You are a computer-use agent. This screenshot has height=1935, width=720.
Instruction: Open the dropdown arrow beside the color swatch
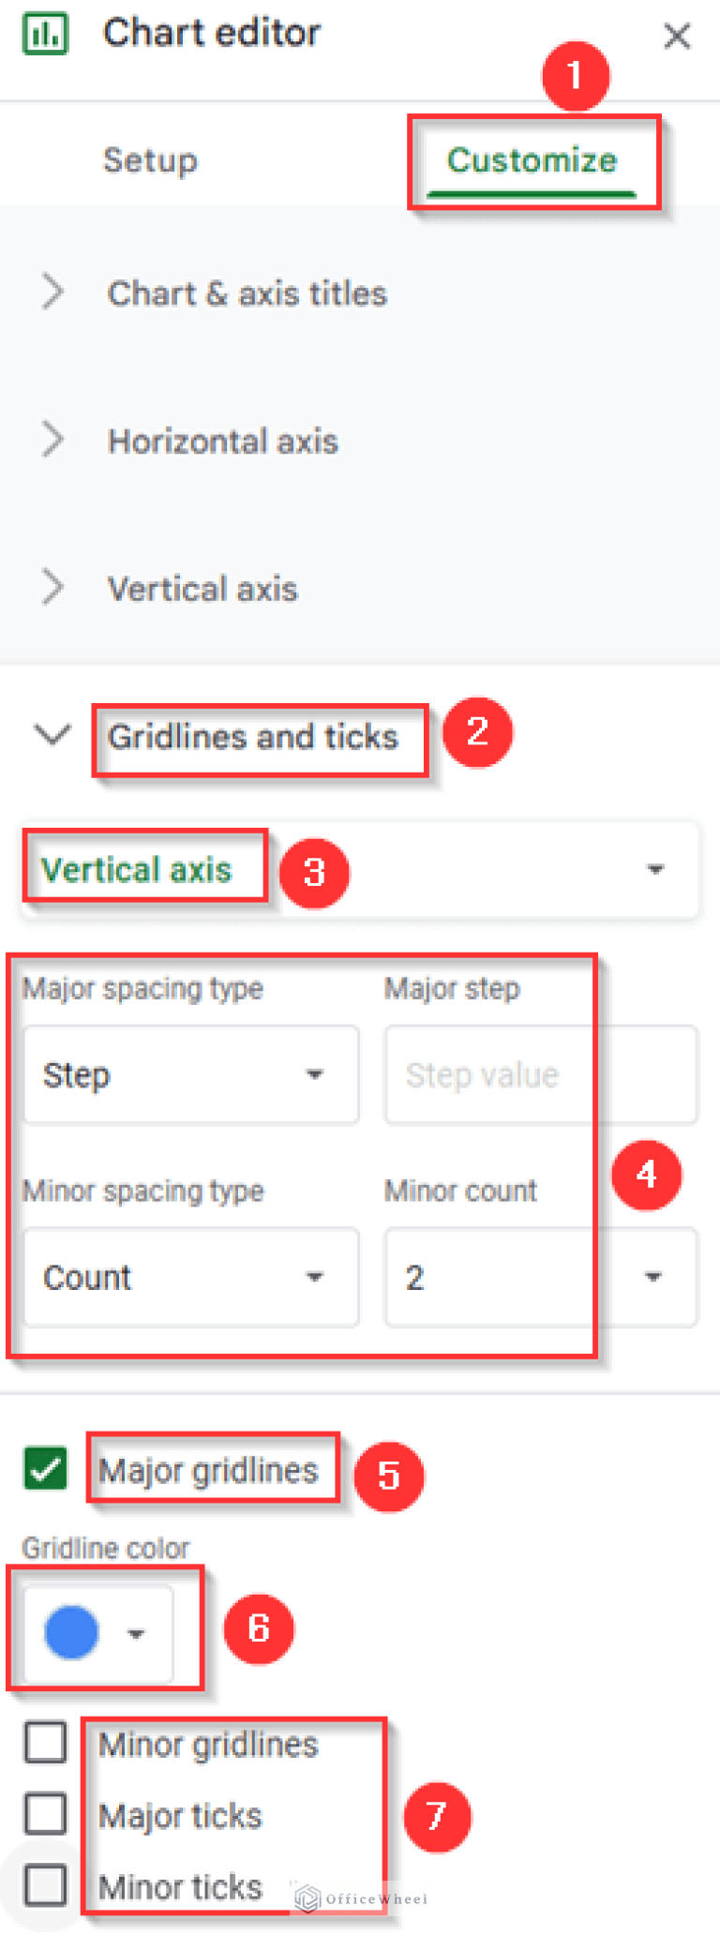[137, 1633]
